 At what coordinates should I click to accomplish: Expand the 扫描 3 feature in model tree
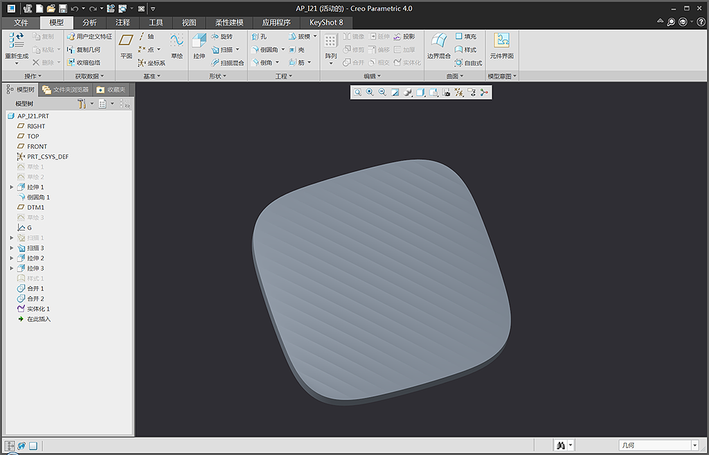[12, 249]
